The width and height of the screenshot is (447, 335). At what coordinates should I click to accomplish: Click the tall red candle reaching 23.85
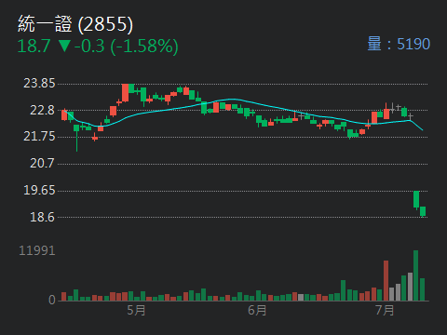(125, 93)
